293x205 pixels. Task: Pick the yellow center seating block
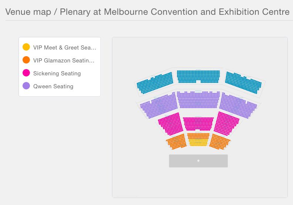pyautogui.click(x=198, y=142)
